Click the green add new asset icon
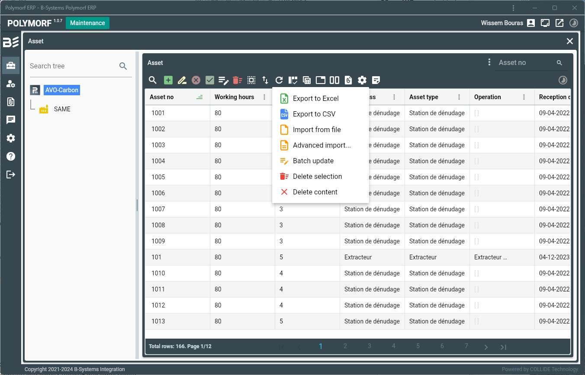This screenshot has height=375, width=585. point(168,80)
